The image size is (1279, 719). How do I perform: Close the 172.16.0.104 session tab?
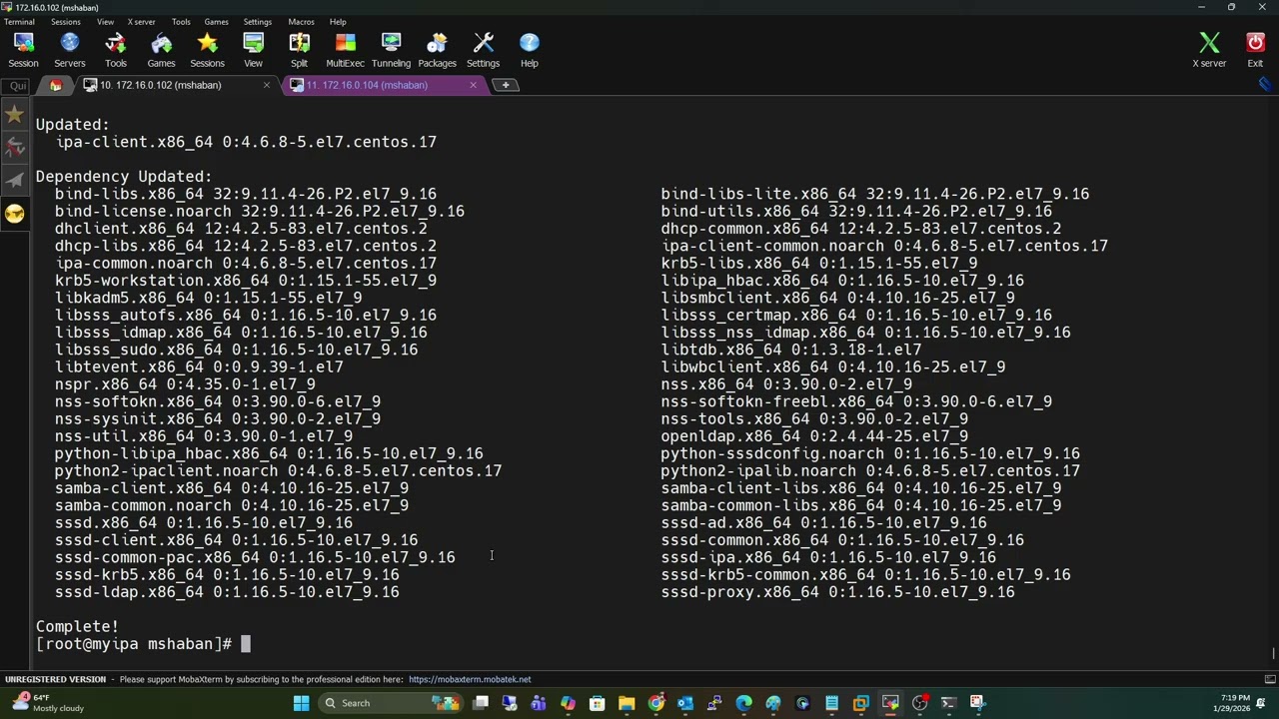click(x=473, y=85)
